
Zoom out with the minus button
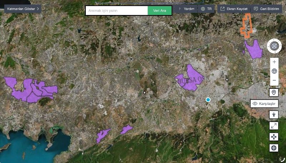coord(274,80)
